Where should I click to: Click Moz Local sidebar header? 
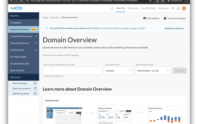tap(24, 77)
